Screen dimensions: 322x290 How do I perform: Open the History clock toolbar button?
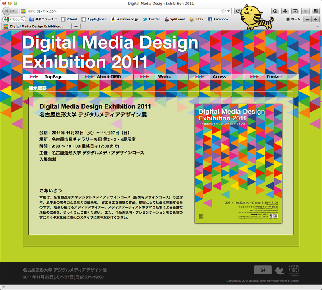click(x=275, y=11)
